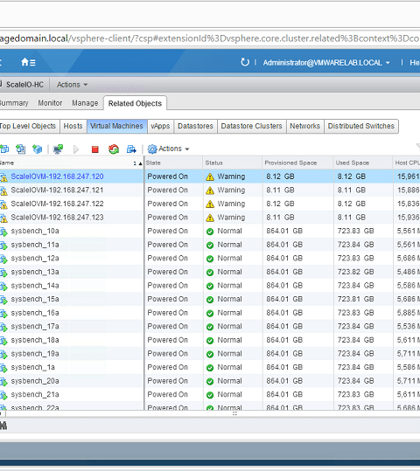Image resolution: width=420 pixels, height=471 pixels.
Task: Select the sysbench_11a row name
Action: tap(35, 245)
